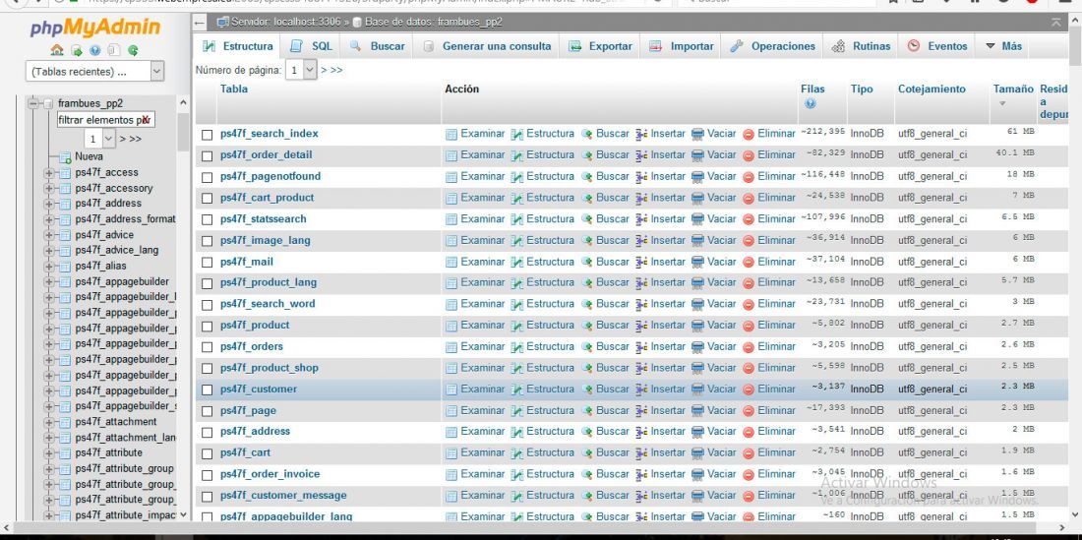Open the blue help documentation icon in sidebar

pos(95,50)
